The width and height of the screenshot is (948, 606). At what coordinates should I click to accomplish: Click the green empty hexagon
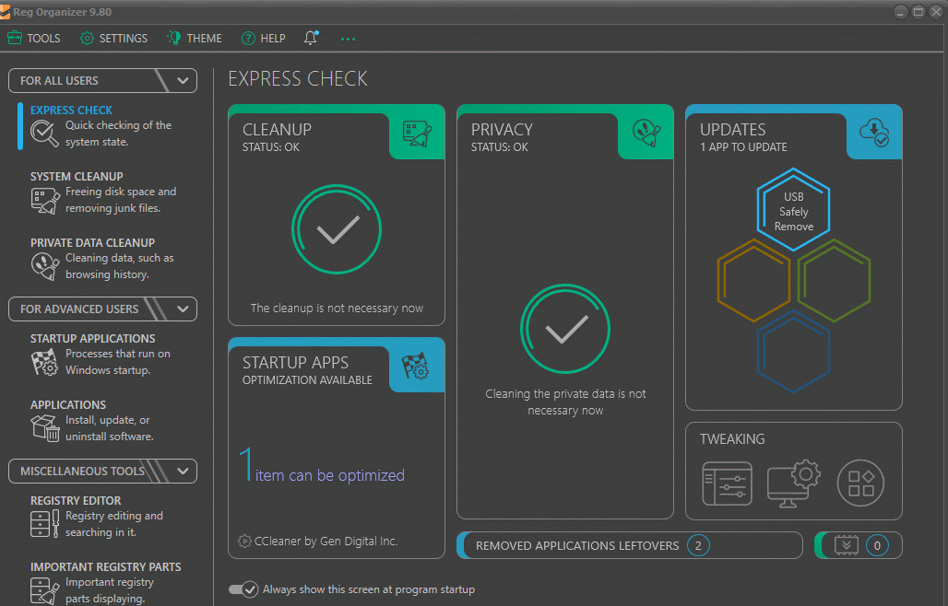(834, 281)
